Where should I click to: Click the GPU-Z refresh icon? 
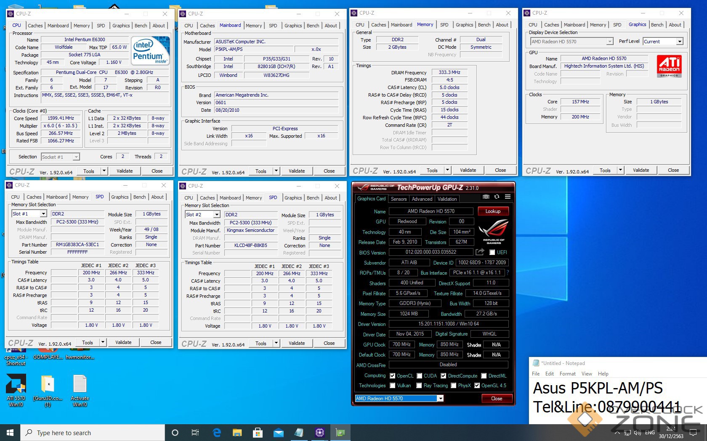[497, 197]
